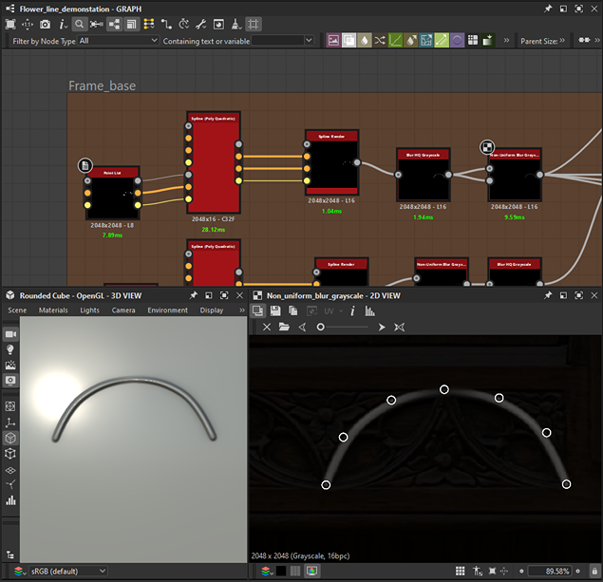Pin the 3D VIEW panel
Viewport: 603px width, 582px height.
[x=194, y=296]
